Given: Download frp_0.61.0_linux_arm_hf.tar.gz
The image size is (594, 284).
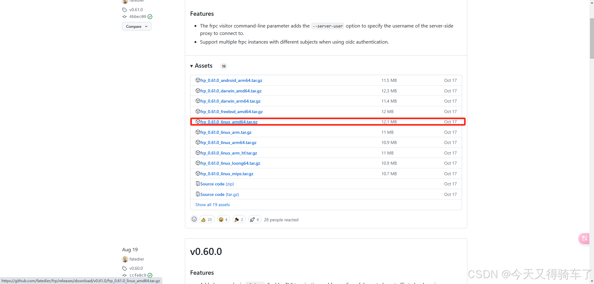Looking at the screenshot, I should [229, 153].
